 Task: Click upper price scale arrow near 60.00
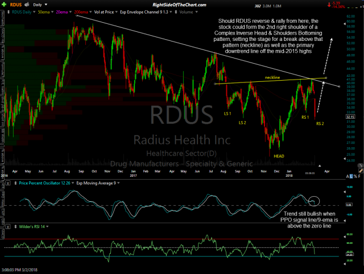(345, 24)
